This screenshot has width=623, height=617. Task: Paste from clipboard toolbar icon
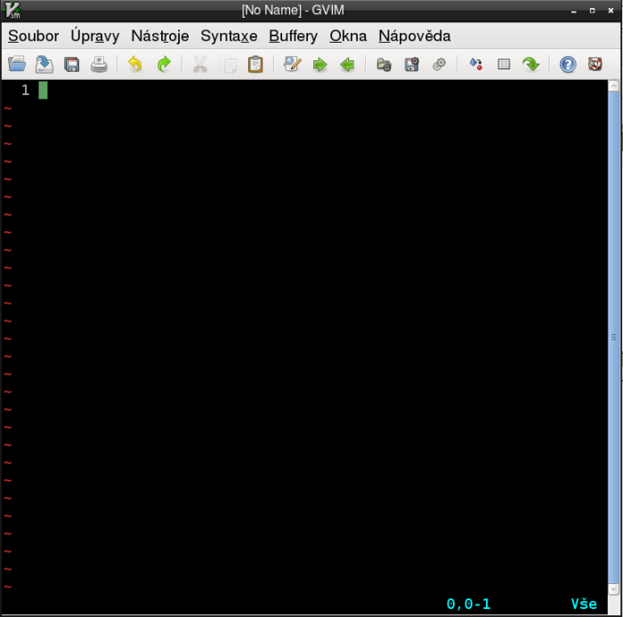pyautogui.click(x=255, y=64)
